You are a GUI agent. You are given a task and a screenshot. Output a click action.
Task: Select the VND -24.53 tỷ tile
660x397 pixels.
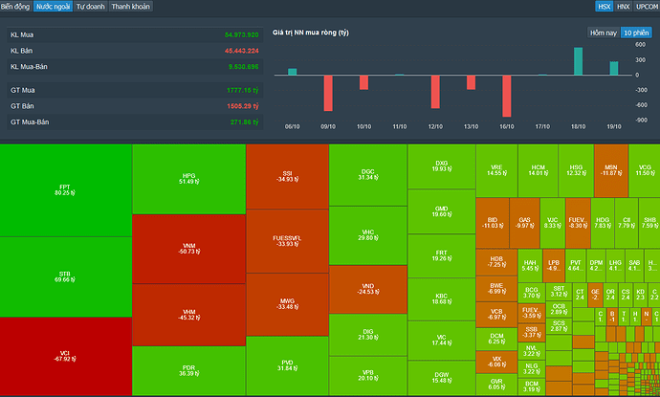368,289
